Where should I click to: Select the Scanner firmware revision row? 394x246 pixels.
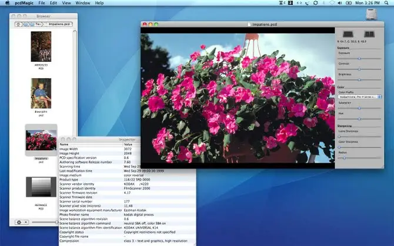tap(127, 193)
